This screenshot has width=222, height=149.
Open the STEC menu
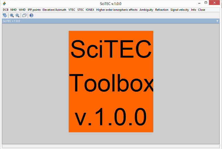point(80,10)
